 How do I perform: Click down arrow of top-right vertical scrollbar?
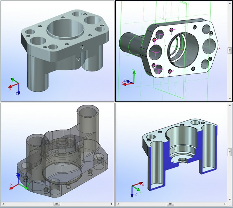(230, 99)
